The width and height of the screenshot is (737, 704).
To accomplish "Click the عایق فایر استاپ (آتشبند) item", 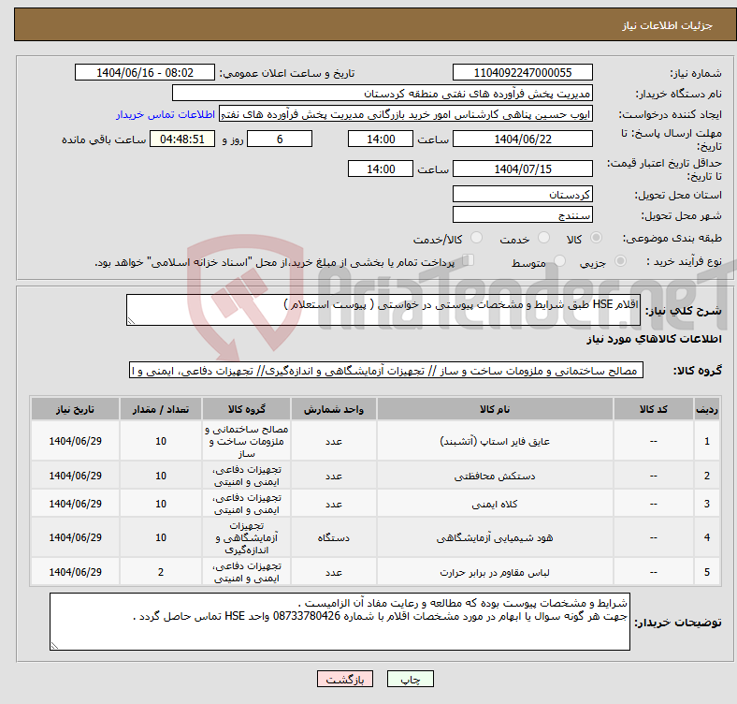I will pos(495,442).
